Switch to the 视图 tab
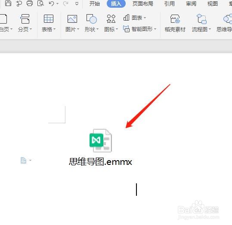The height and width of the screenshot is (225, 232). (213, 3)
